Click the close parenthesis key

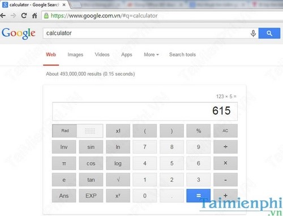[171, 131]
